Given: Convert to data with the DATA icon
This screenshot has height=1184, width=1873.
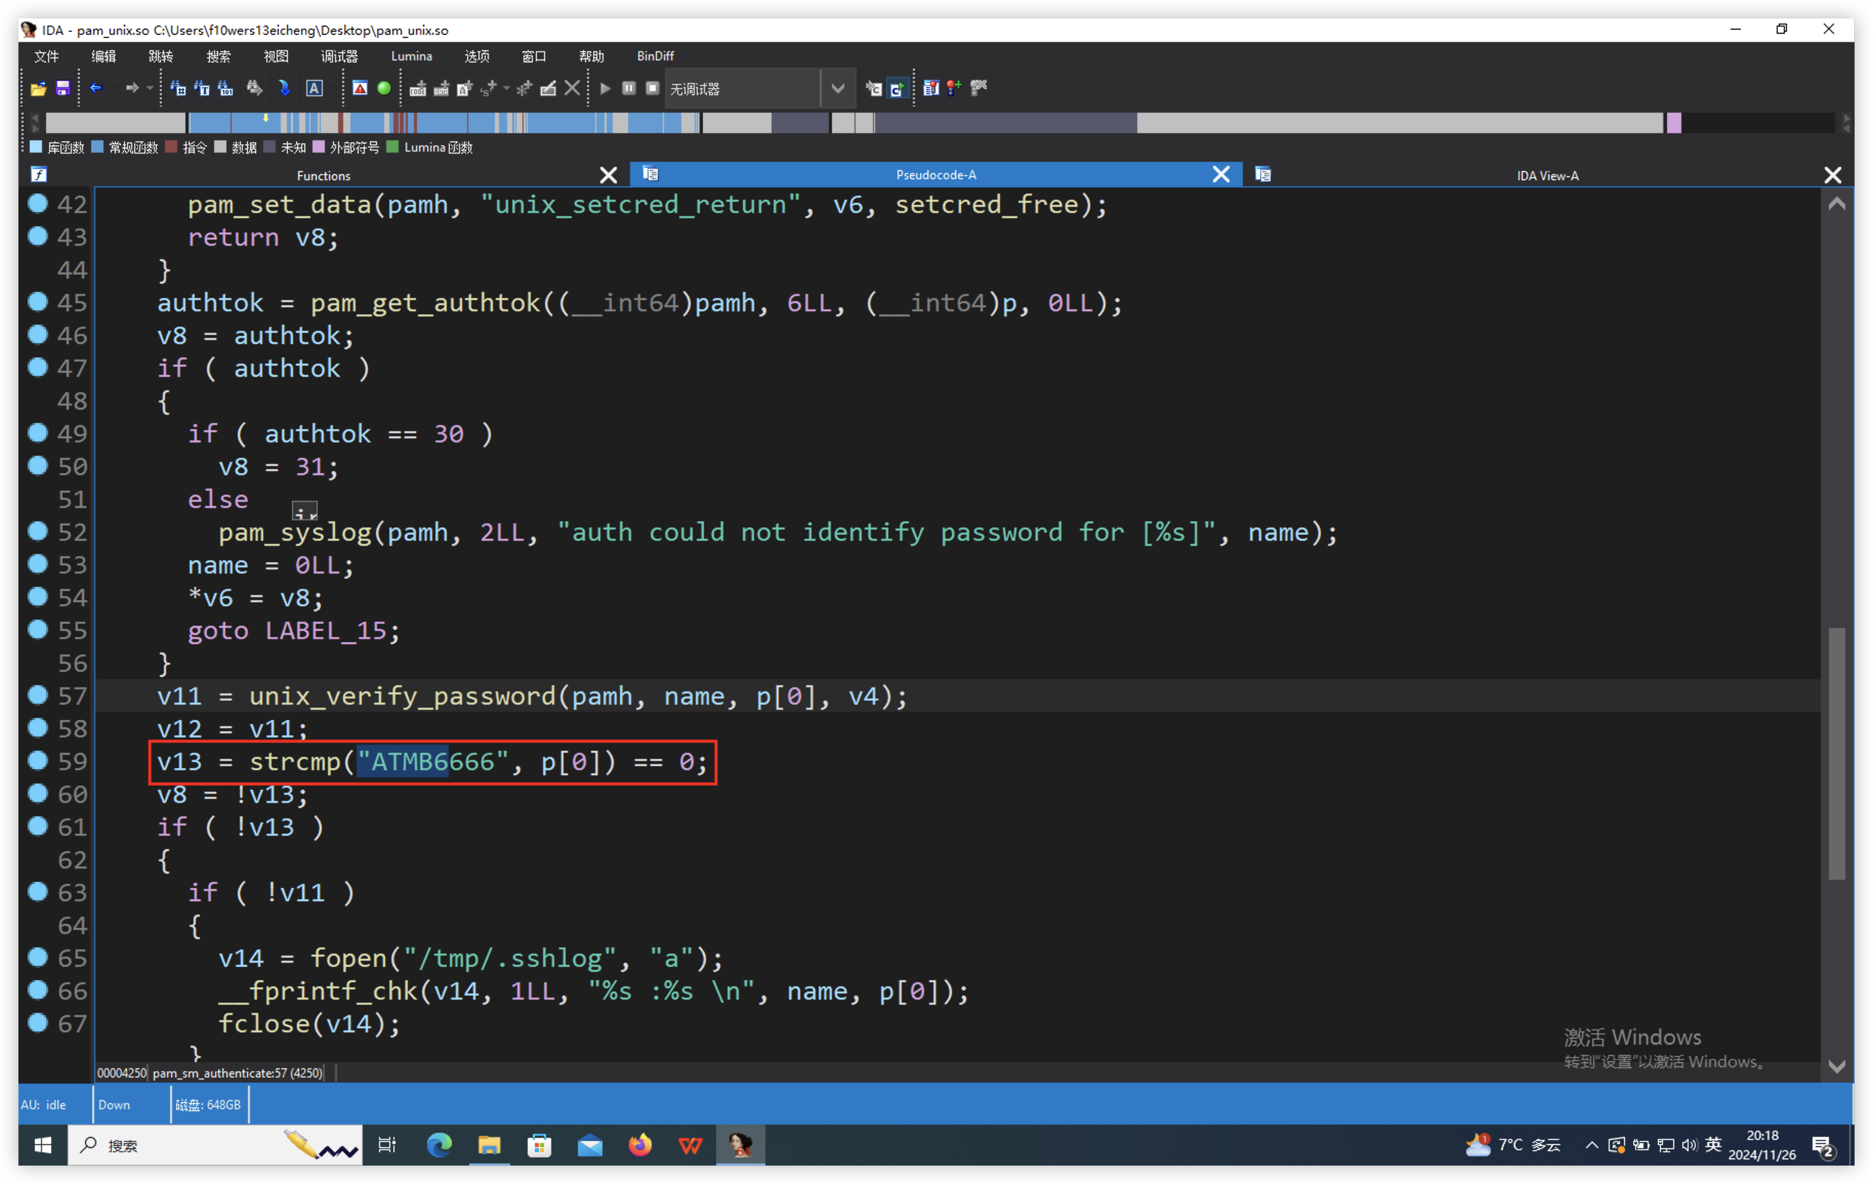Looking at the screenshot, I should tap(441, 89).
